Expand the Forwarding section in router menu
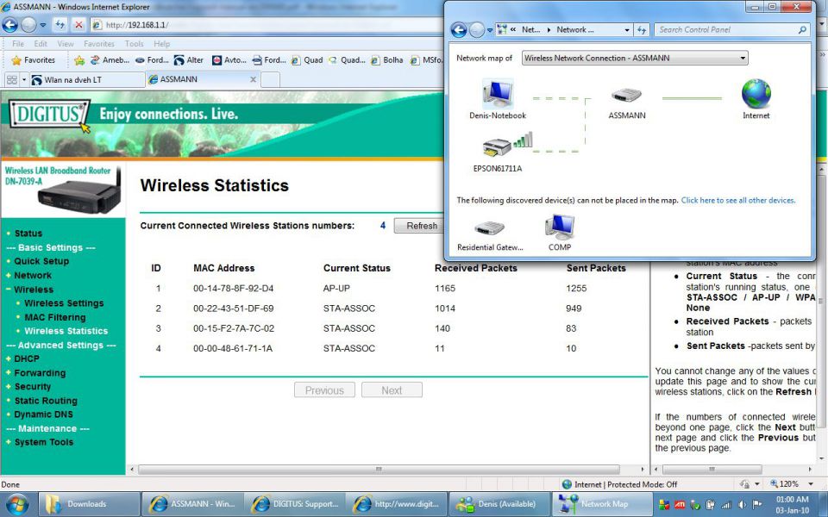 (9, 373)
